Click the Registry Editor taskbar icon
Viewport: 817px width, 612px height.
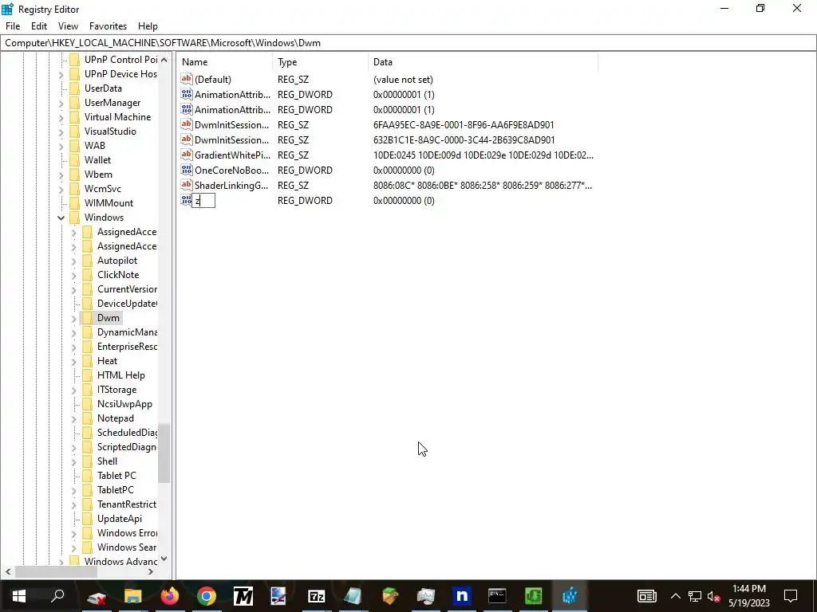coord(570,596)
